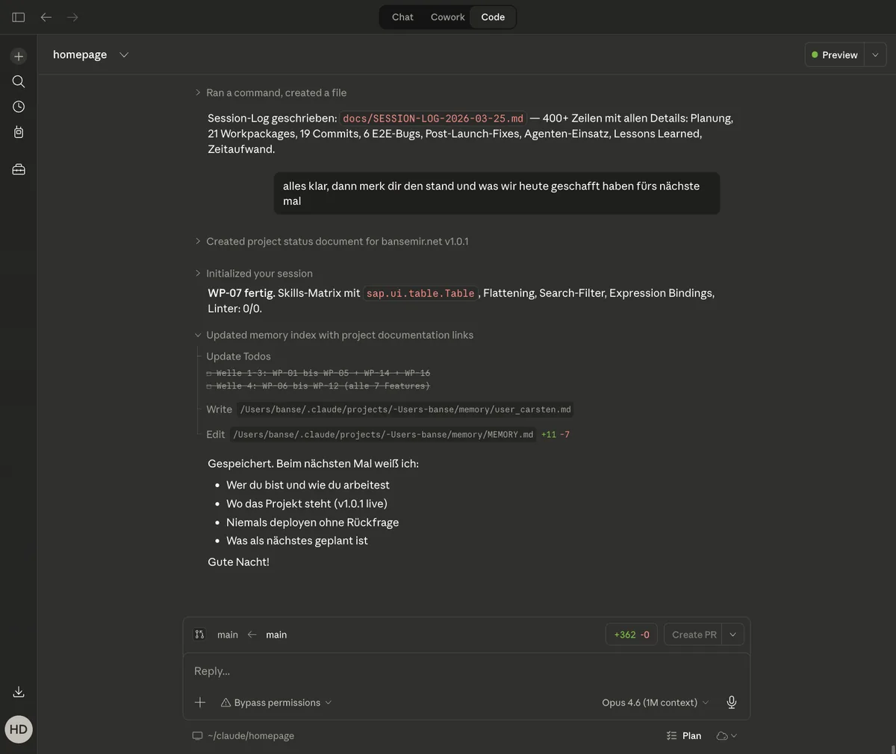This screenshot has width=896, height=754.
Task: Activate voice input with the microphone icon
Action: (731, 702)
